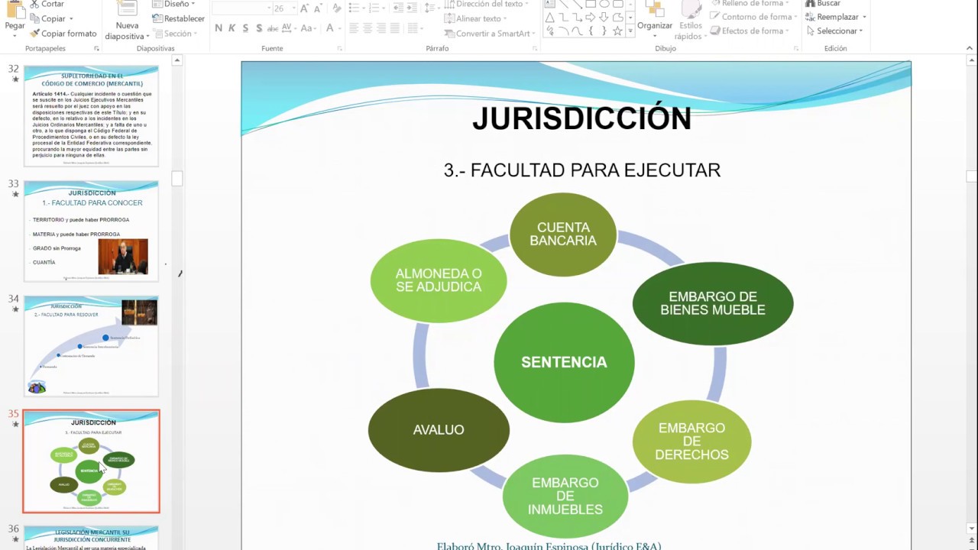This screenshot has width=978, height=550.
Task: Open the Copiar dropdown arrow
Action: [x=71, y=19]
